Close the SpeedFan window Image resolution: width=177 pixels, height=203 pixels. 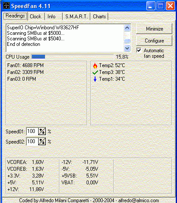170,6
